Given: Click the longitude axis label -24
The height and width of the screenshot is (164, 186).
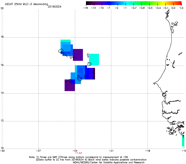Looking at the screenshot, I should click(75, 151).
